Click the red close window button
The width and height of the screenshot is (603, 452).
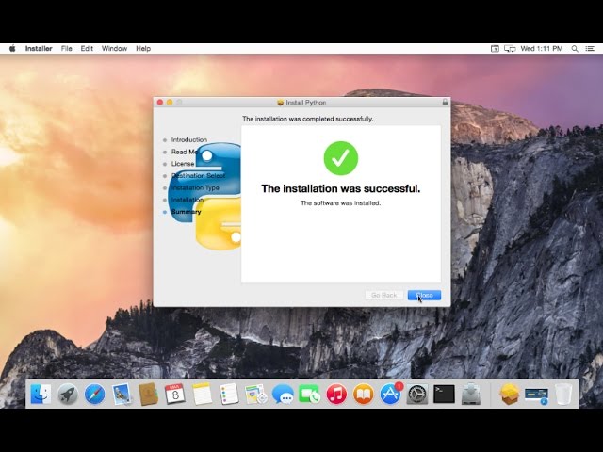pyautogui.click(x=160, y=103)
